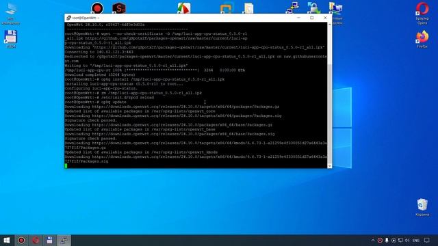
Task: Switch to the ringed-circle recorder taskbar app
Action: 21,240
